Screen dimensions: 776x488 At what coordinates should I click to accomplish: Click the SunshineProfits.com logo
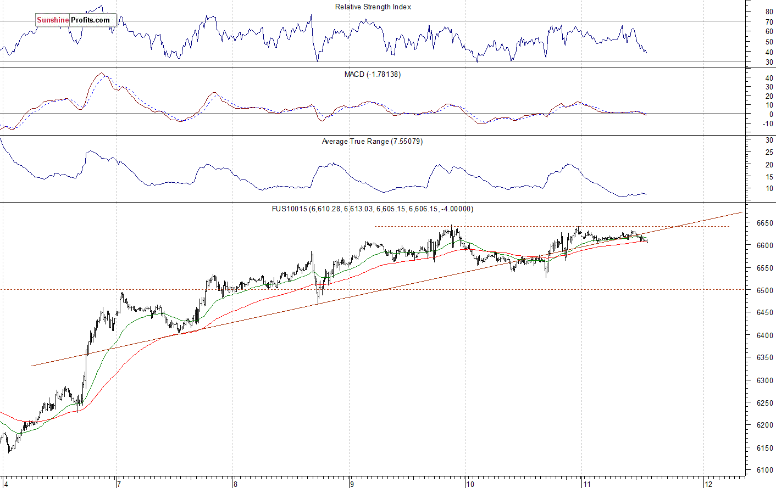[76, 20]
